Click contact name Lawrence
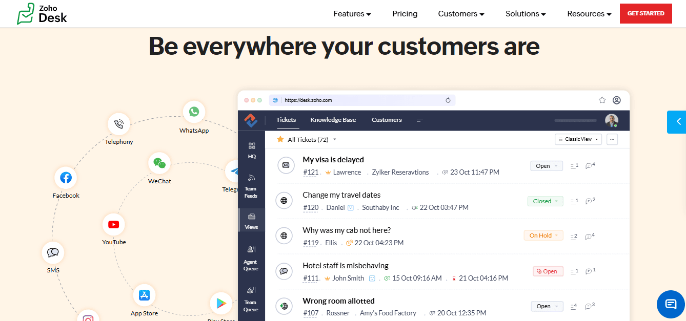This screenshot has width=686, height=321. click(347, 173)
